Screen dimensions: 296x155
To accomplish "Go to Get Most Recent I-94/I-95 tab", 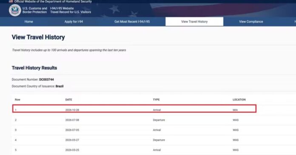I will point(132,22).
